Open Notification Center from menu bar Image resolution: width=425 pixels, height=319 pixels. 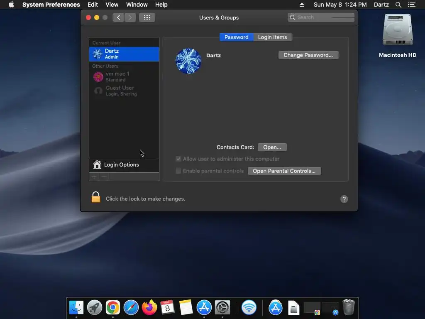(x=411, y=5)
